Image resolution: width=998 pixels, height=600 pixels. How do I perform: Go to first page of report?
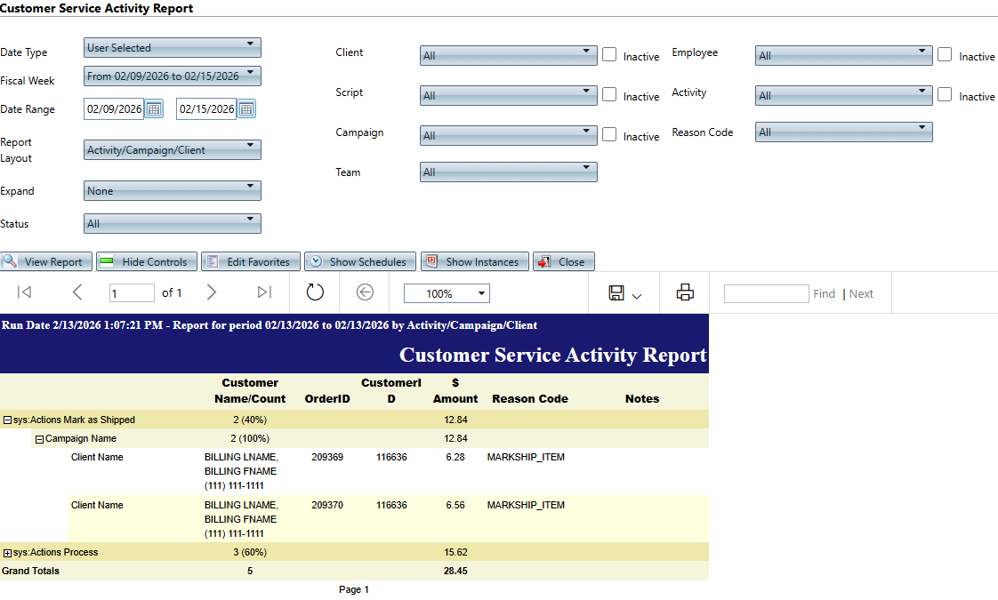click(x=25, y=292)
